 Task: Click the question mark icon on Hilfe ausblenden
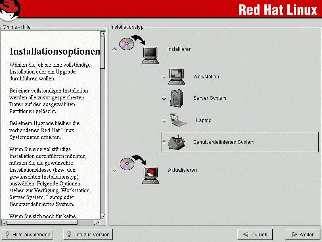pos(8,234)
